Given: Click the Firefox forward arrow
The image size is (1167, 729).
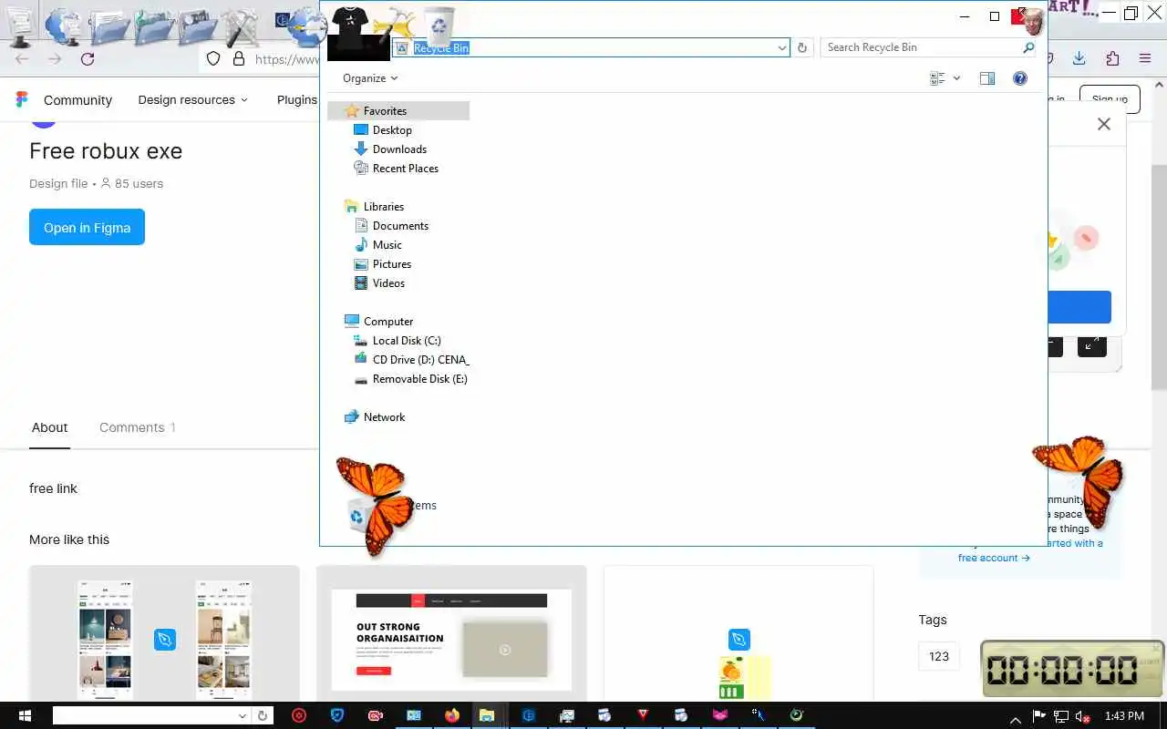Looking at the screenshot, I should pos(55,59).
